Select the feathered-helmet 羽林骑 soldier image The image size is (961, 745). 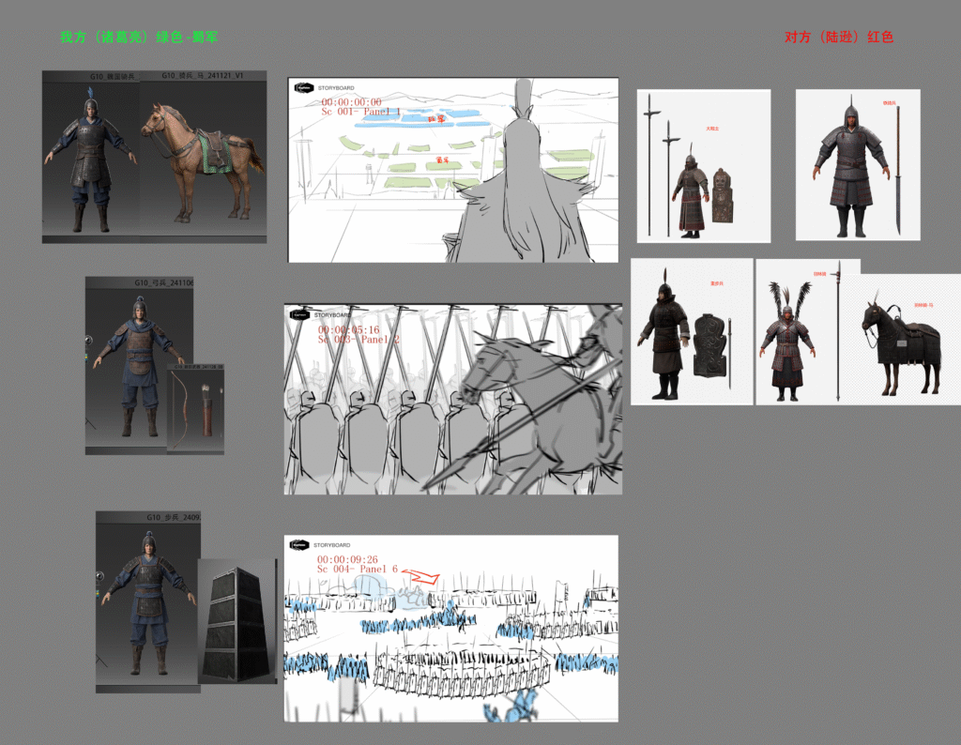[x=786, y=342]
